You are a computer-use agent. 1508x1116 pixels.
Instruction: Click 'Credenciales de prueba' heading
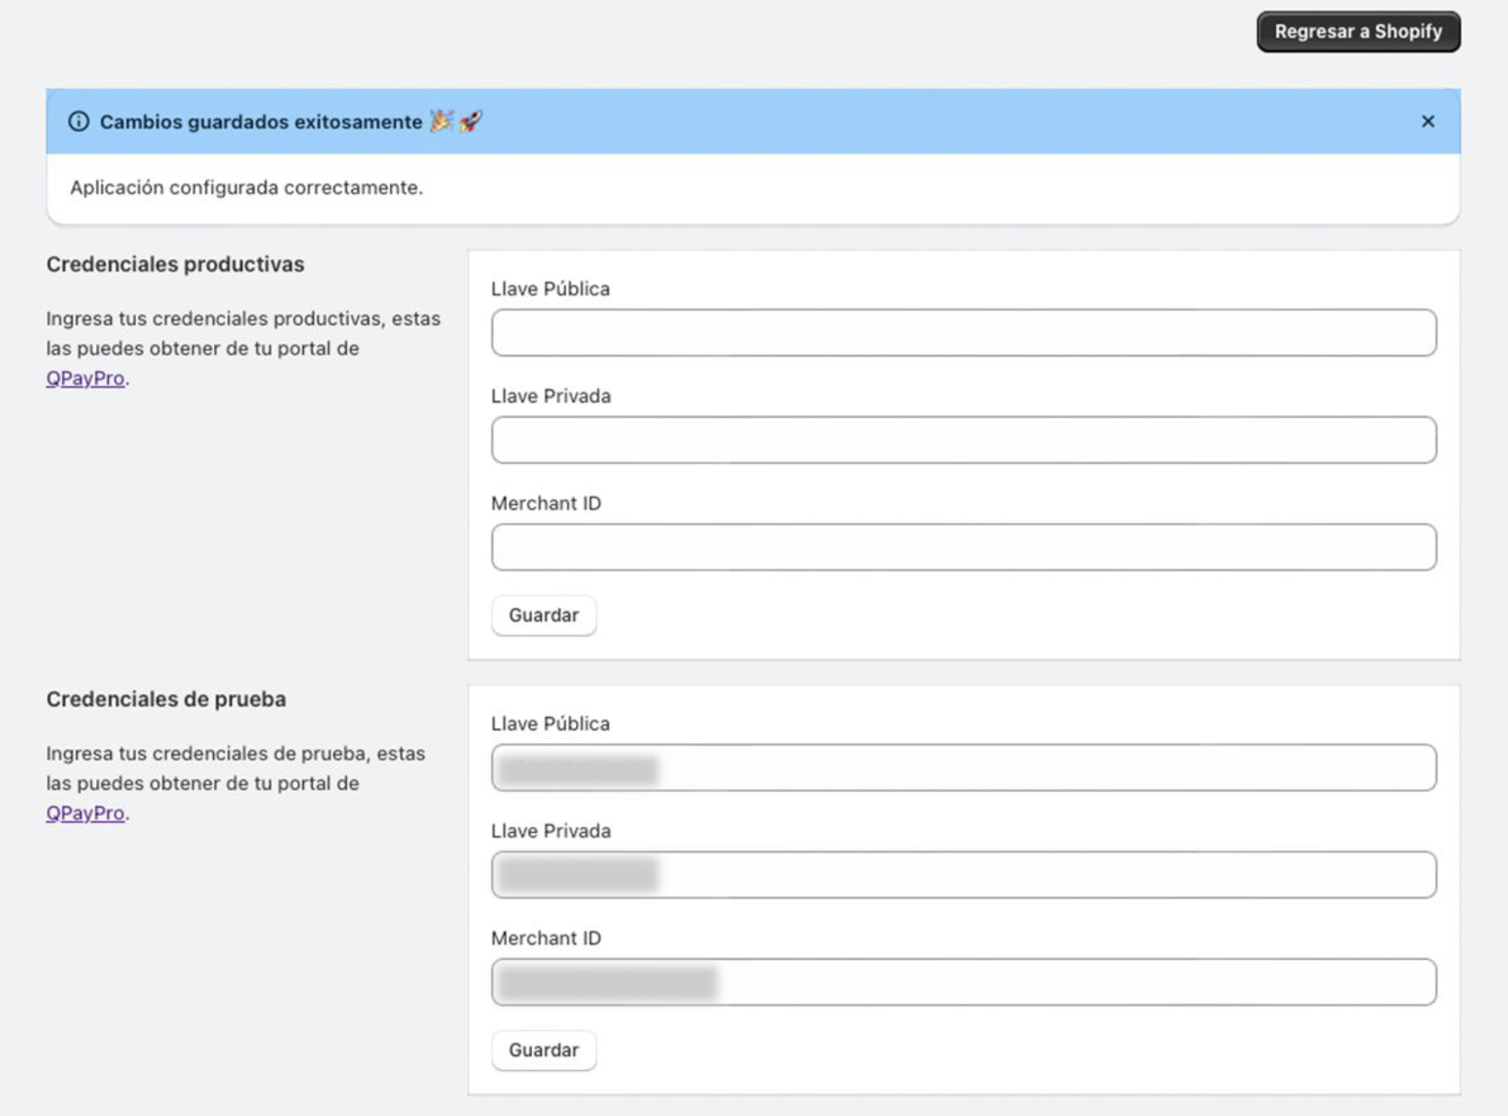point(166,699)
